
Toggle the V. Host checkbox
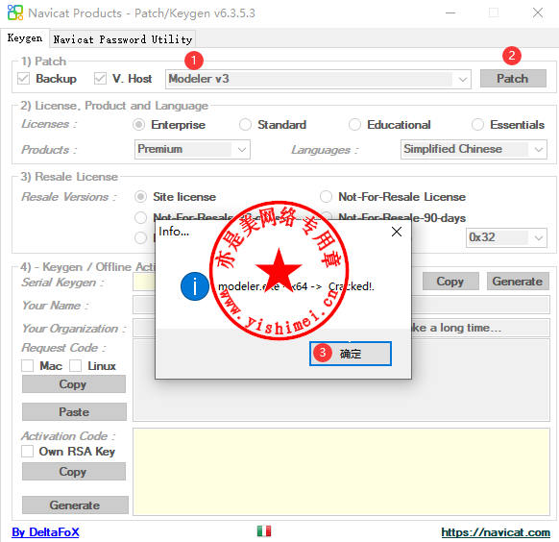[x=100, y=79]
